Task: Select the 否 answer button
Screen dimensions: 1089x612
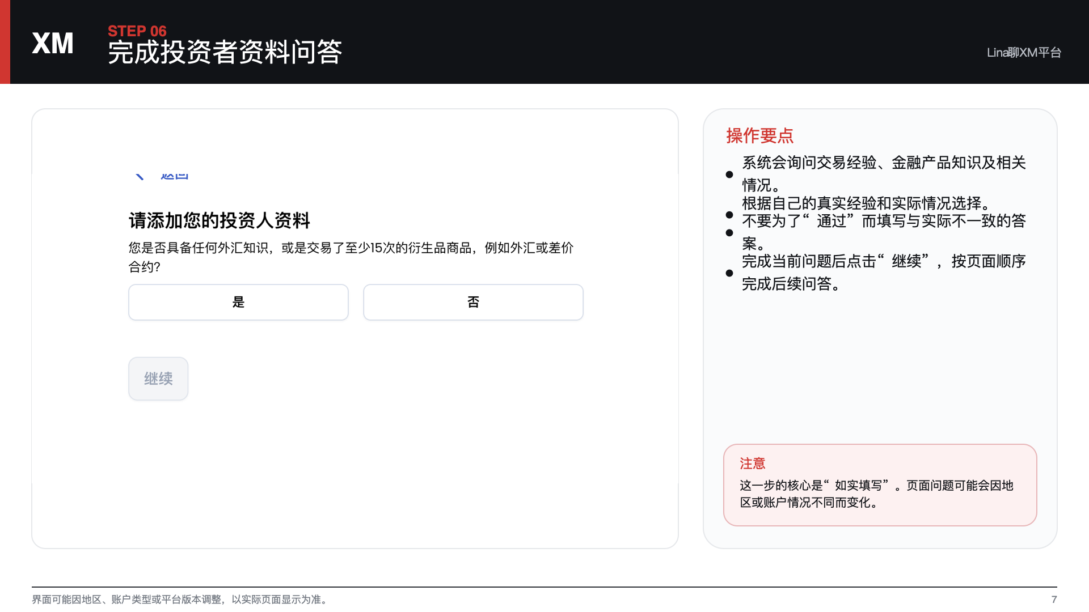Action: [473, 302]
